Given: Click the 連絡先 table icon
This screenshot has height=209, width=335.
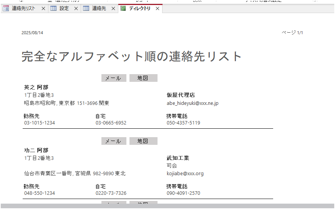Looking at the screenshot, I should coord(86,8).
